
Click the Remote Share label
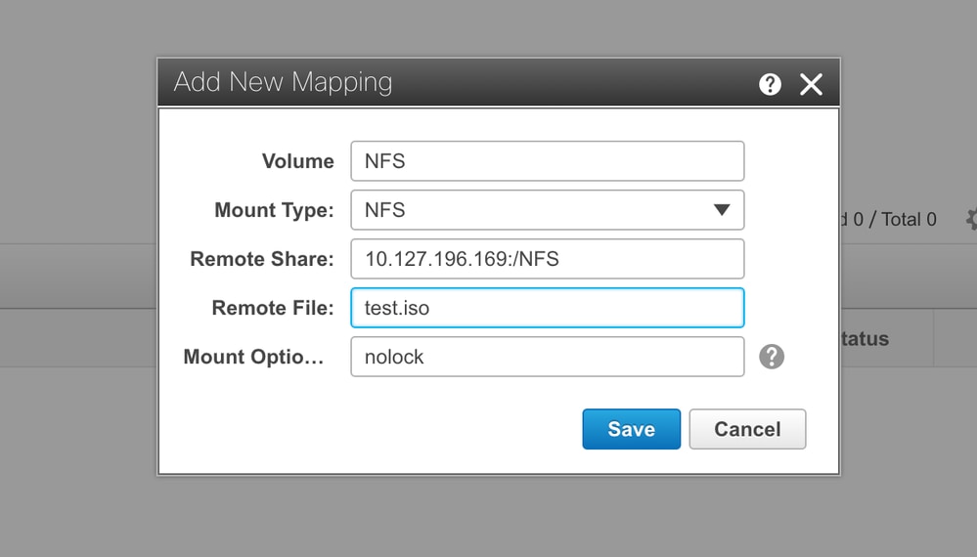tap(262, 259)
